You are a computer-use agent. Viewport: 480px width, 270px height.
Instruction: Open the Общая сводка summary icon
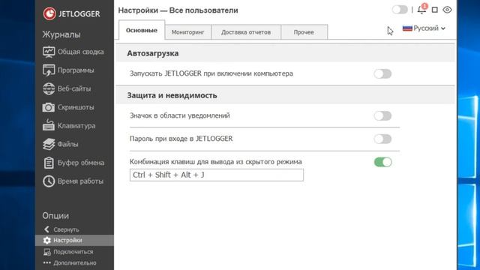[x=49, y=52]
